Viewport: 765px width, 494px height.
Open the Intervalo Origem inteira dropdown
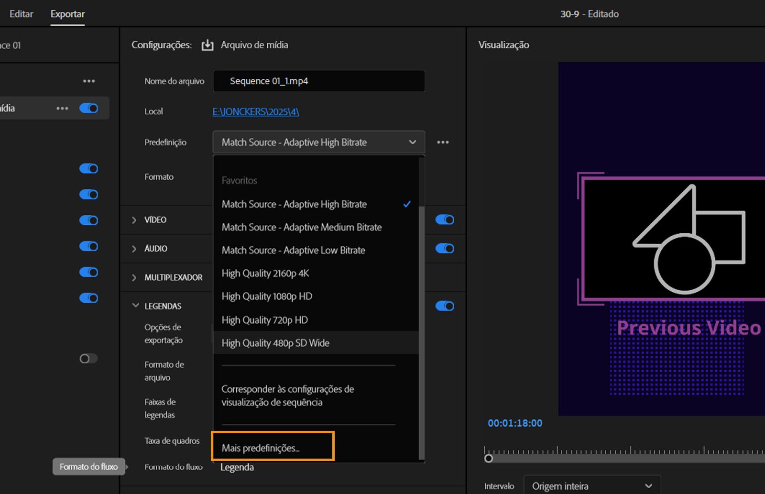[592, 486]
